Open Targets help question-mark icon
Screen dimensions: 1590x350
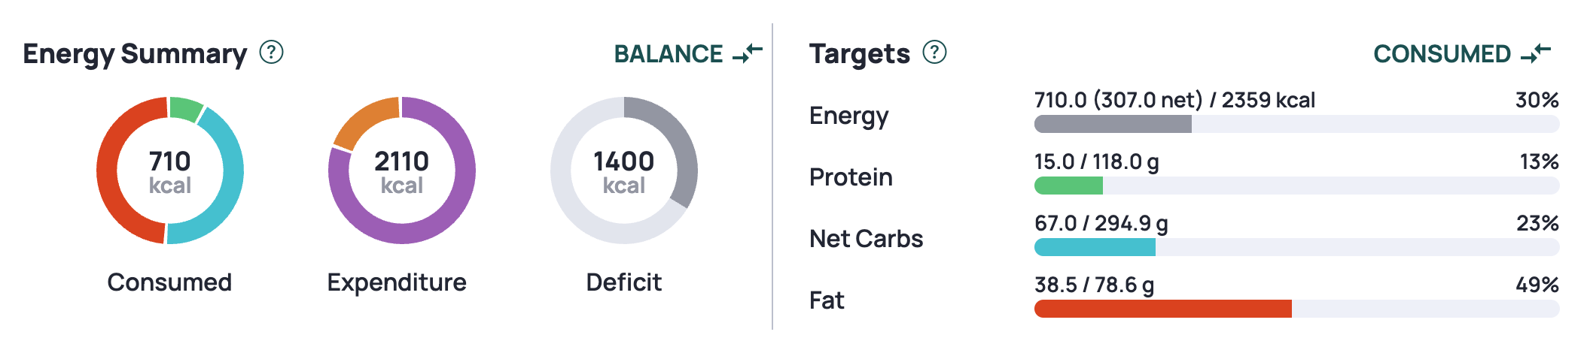934,53
